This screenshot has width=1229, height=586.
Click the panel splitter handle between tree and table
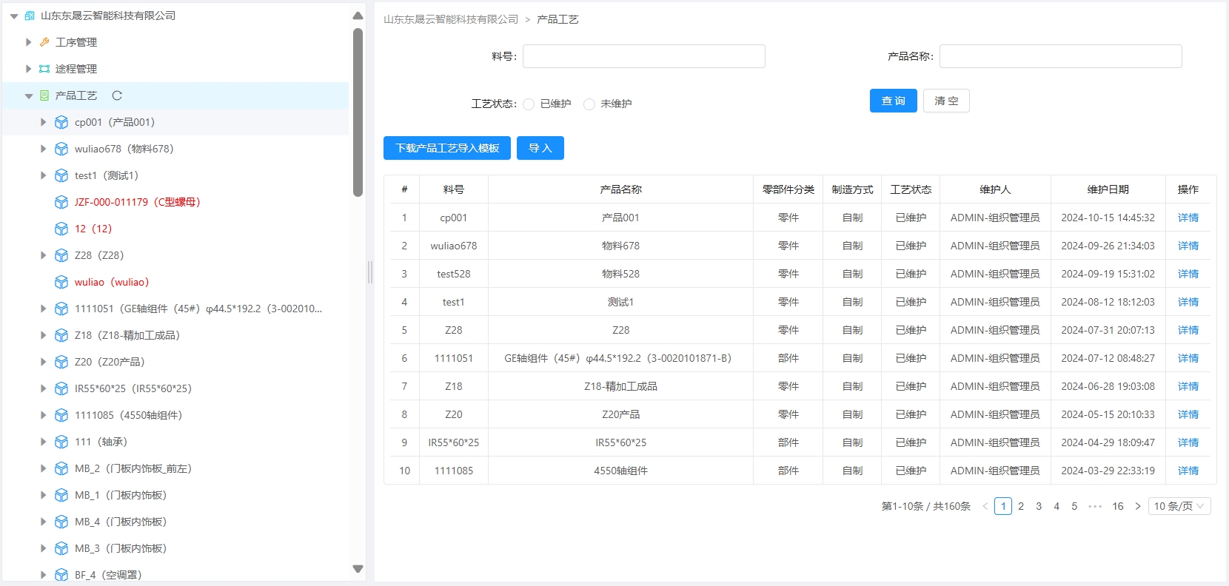coord(370,272)
